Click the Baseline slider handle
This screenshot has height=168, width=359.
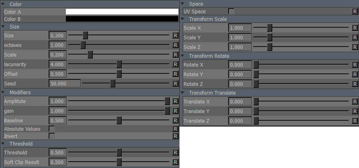(x=119, y=120)
